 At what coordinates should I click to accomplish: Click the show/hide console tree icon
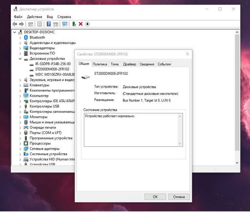point(30,24)
